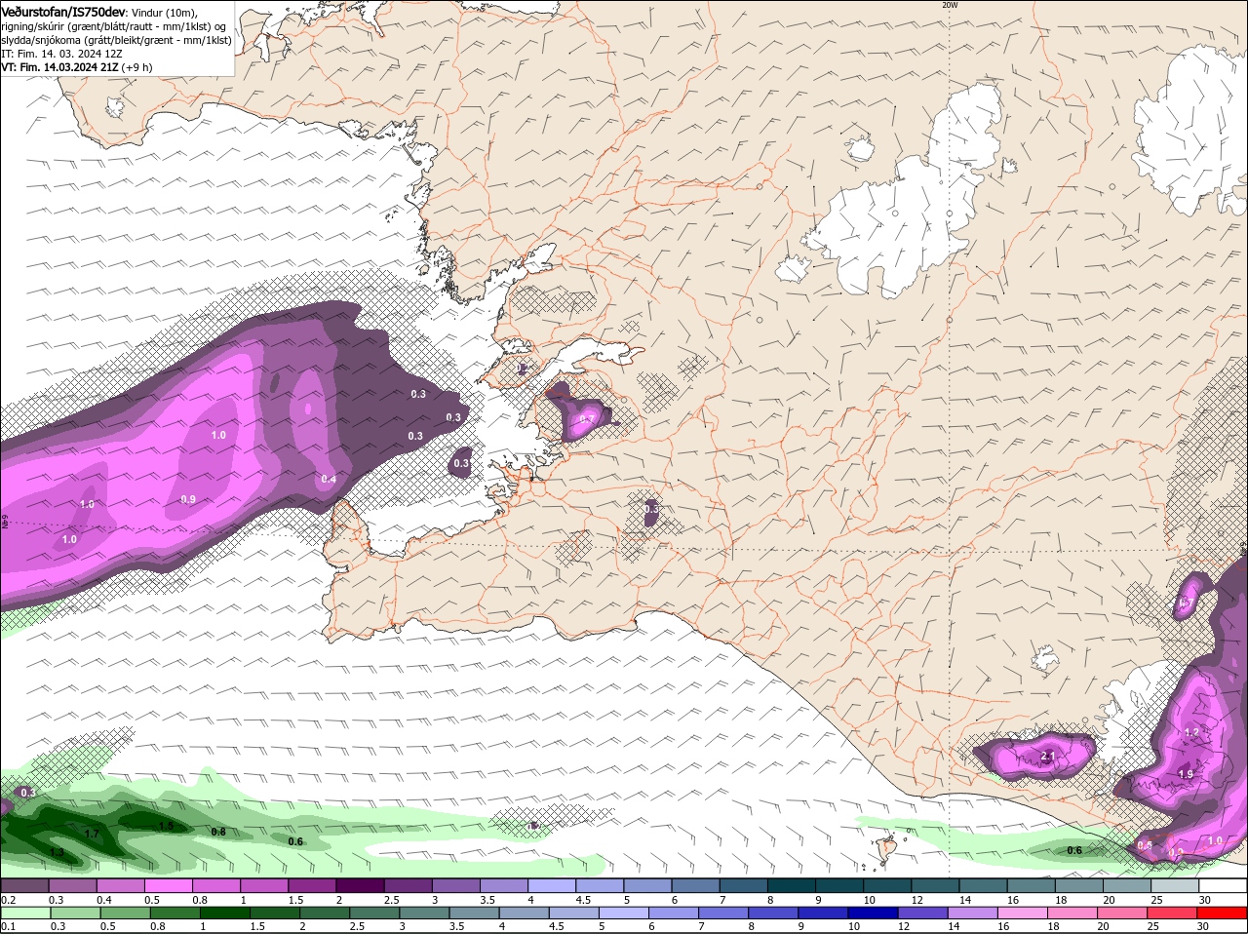This screenshot has height=934, width=1248.
Task: Select the 10 deep blue swatch on the rain scale
Action: [x=873, y=913]
